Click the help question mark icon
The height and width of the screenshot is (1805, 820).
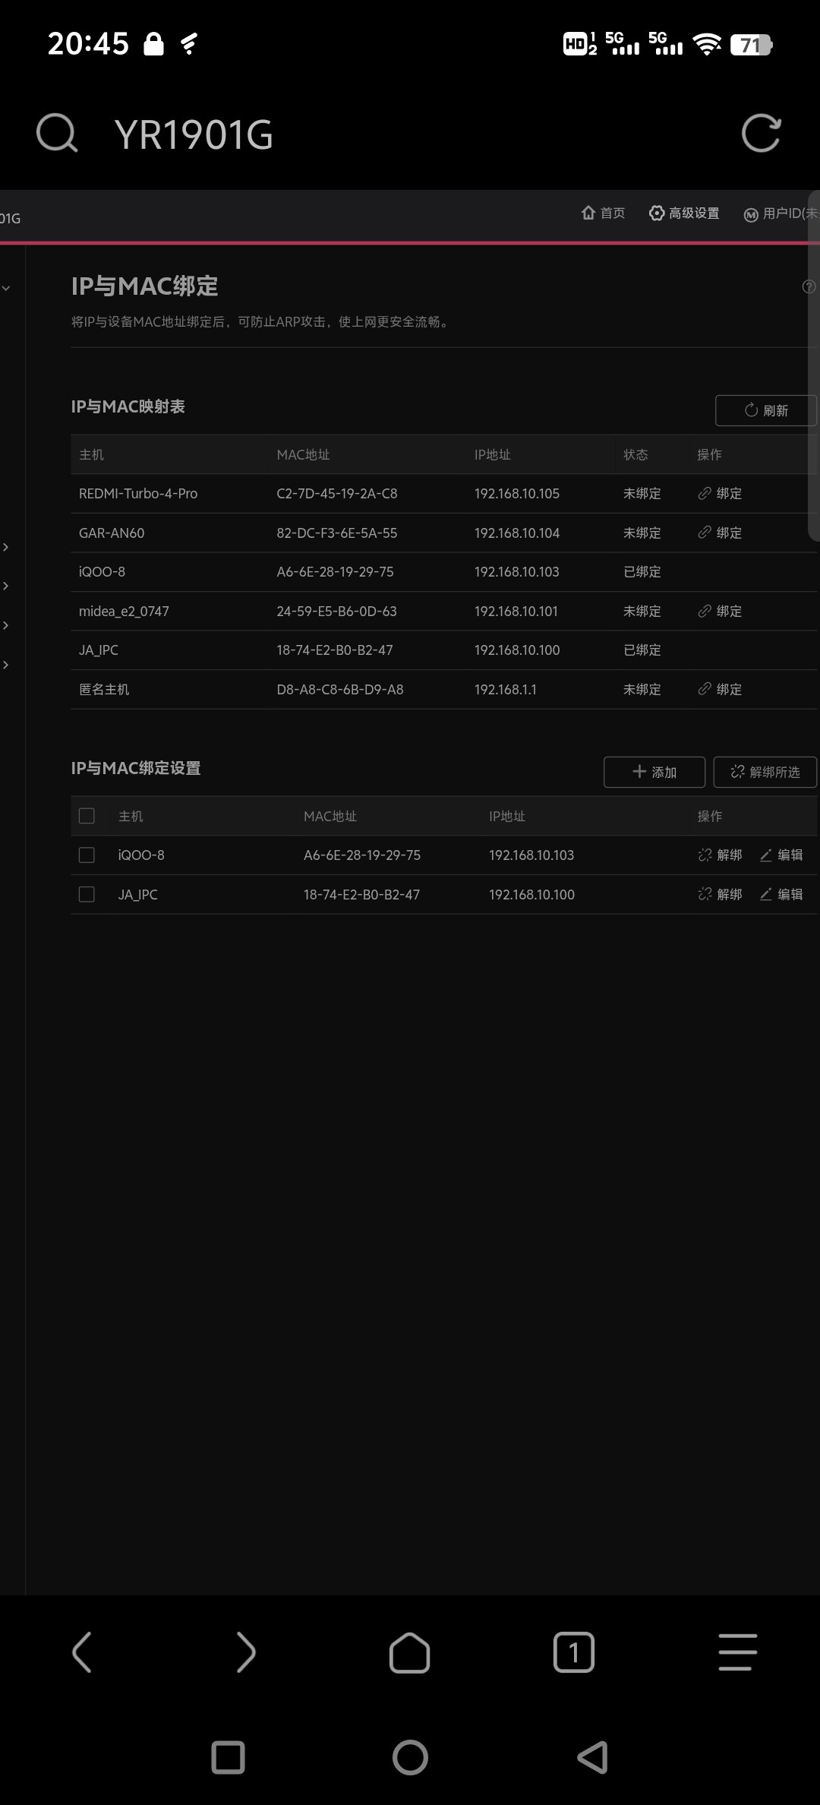(x=809, y=286)
